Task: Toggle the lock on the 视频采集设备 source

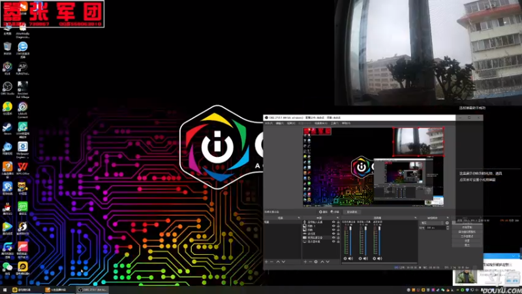Action: coord(338,237)
